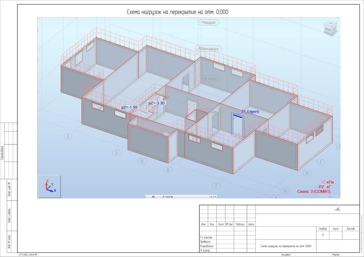Switch to the 3D view tab

[x=153, y=197]
